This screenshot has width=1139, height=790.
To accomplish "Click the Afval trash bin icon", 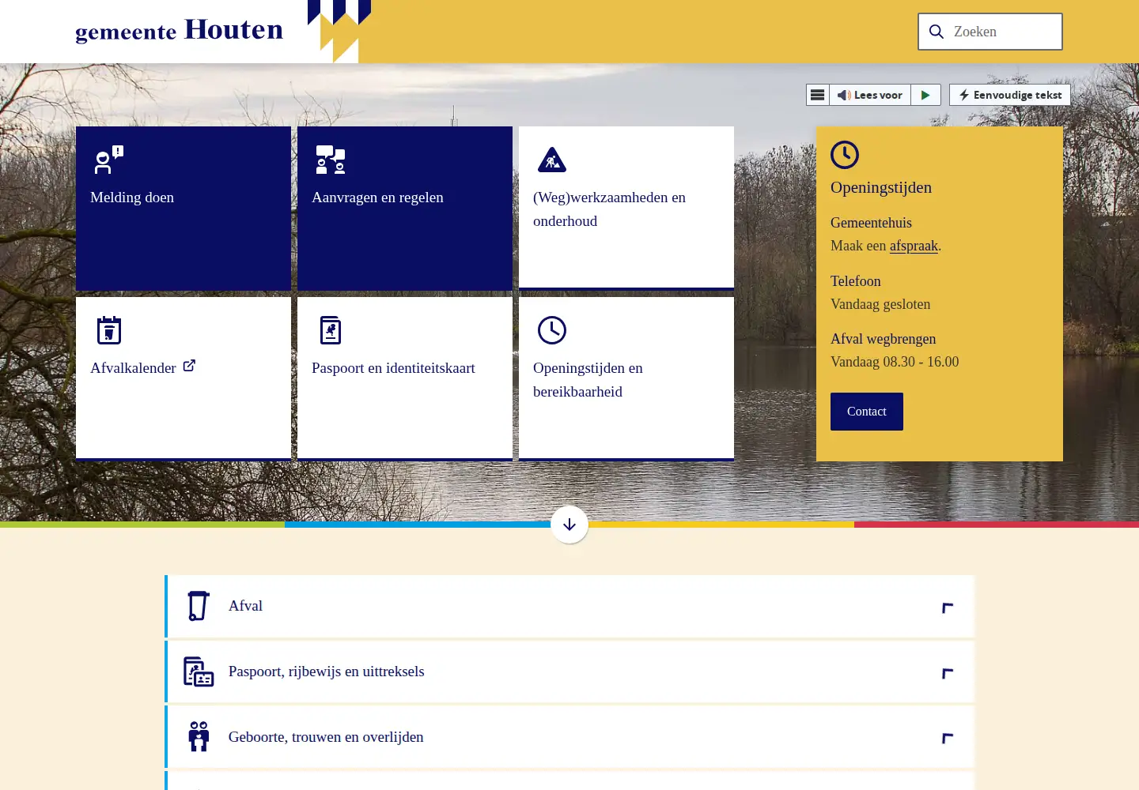I will [x=199, y=606].
